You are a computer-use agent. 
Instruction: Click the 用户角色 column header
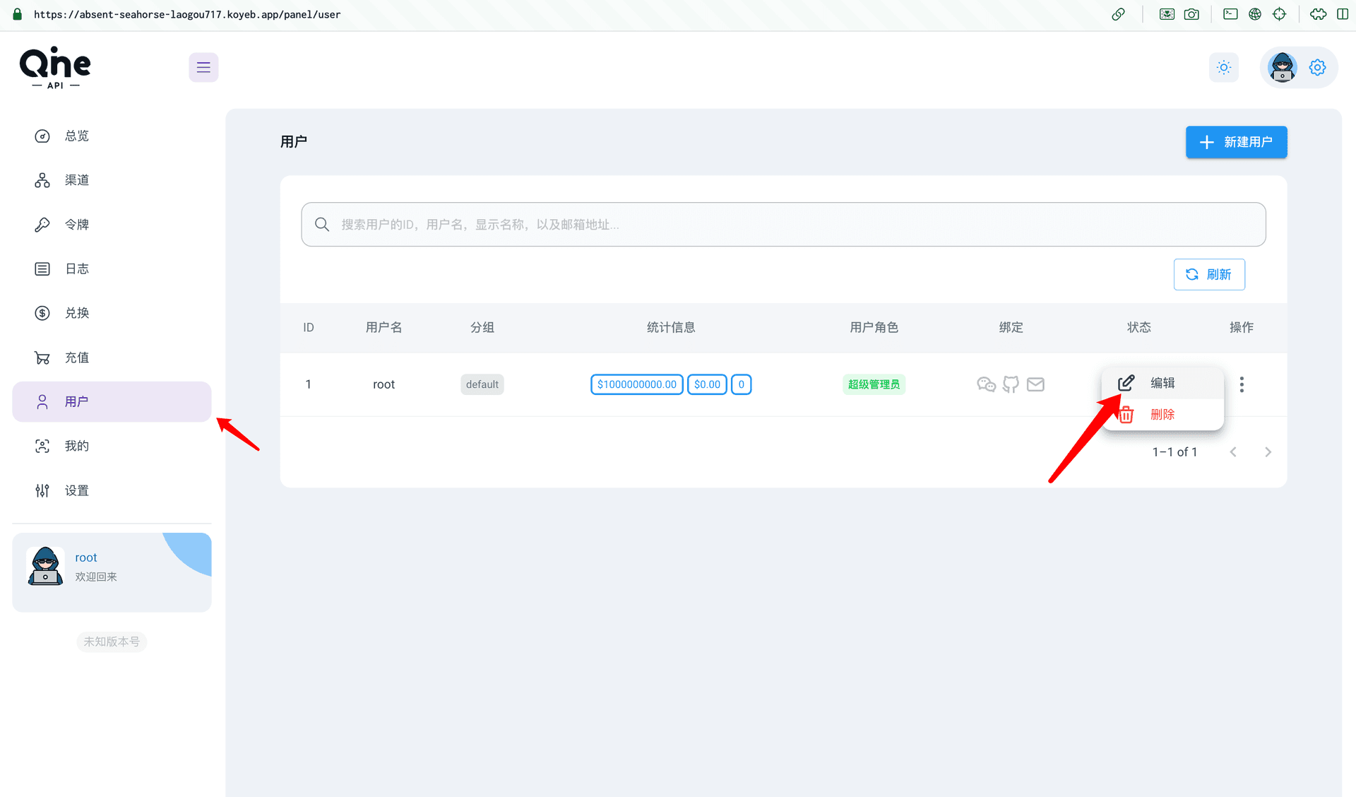(x=874, y=328)
